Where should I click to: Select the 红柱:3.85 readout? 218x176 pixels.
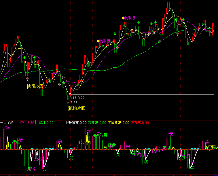pos(27,123)
